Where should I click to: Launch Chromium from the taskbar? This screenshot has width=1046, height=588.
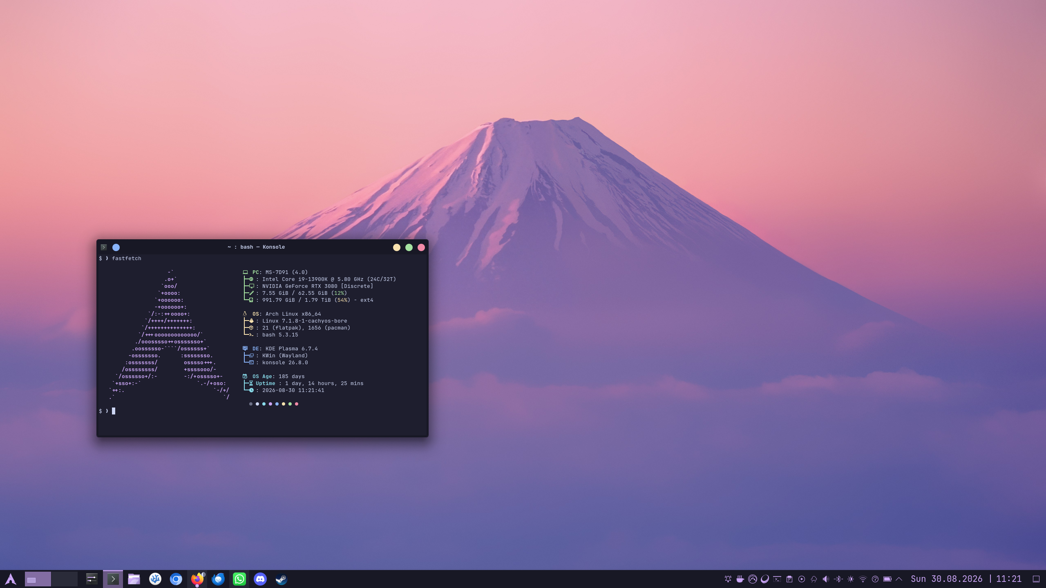[176, 579]
